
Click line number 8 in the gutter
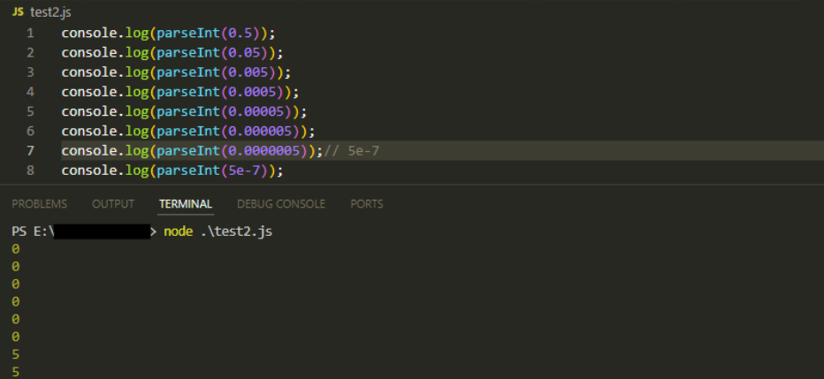30,171
